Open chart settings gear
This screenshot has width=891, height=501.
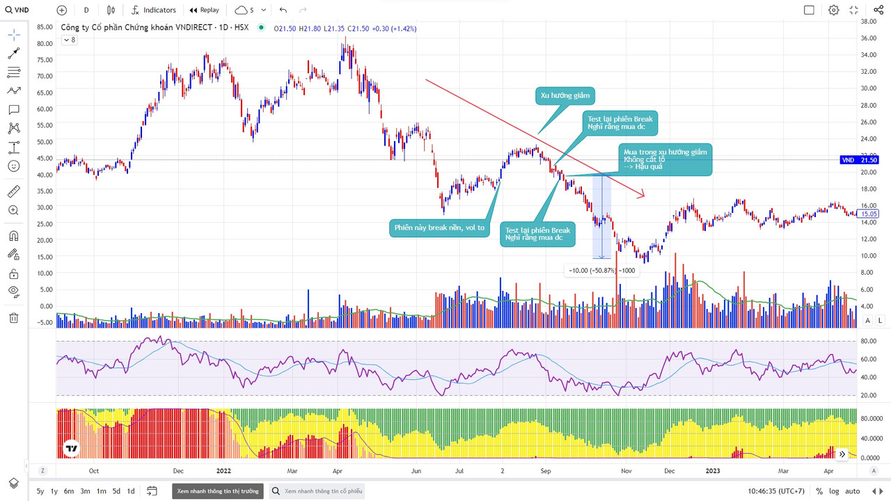tap(834, 10)
